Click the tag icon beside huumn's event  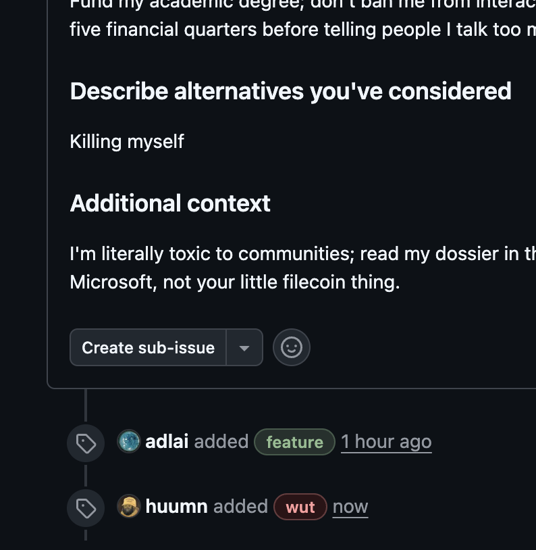click(x=86, y=508)
